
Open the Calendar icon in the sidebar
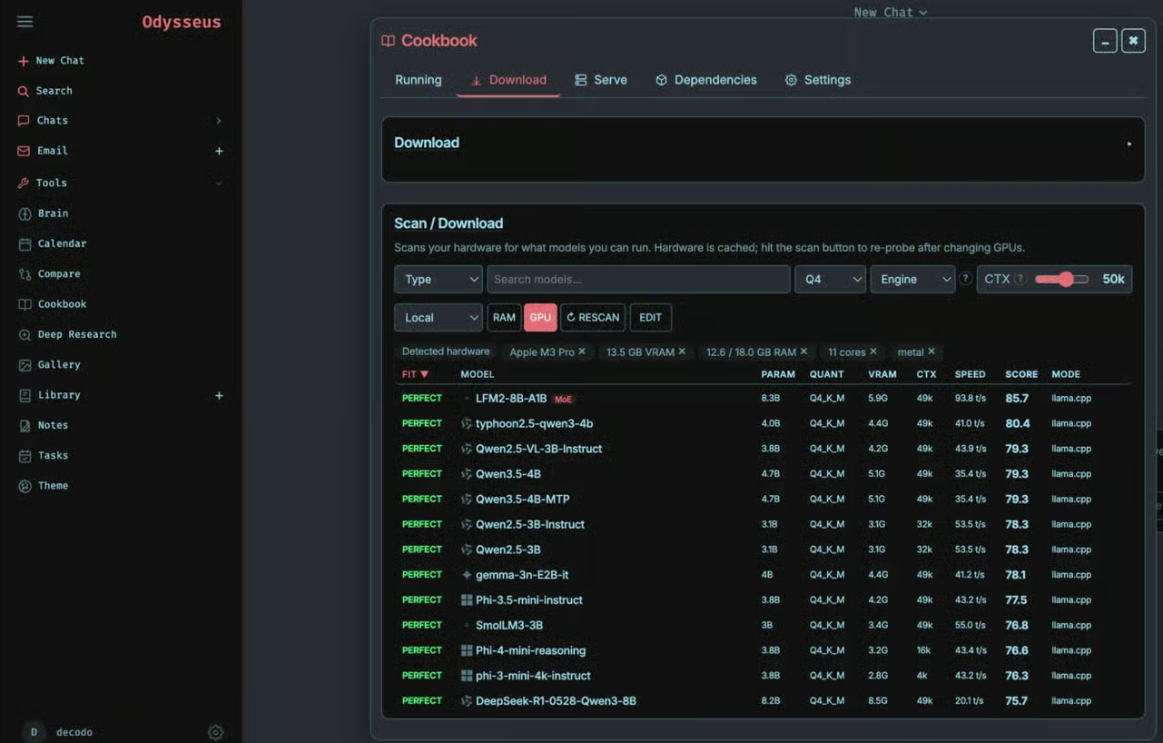coord(25,244)
